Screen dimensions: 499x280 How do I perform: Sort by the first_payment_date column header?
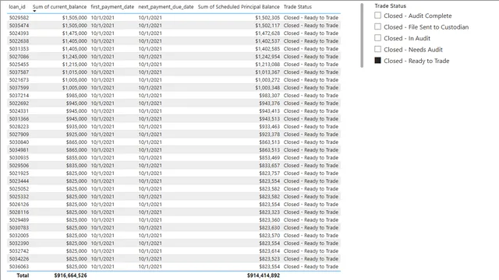112,7
